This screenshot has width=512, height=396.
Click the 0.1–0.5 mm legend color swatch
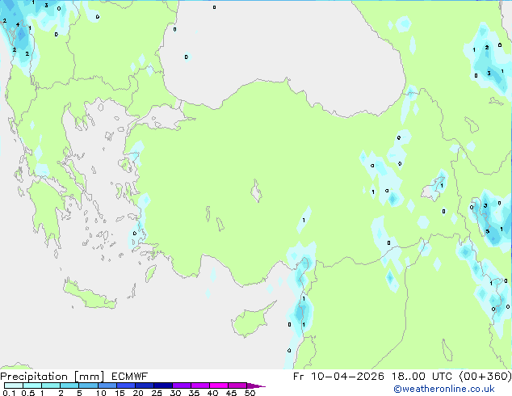point(14,385)
